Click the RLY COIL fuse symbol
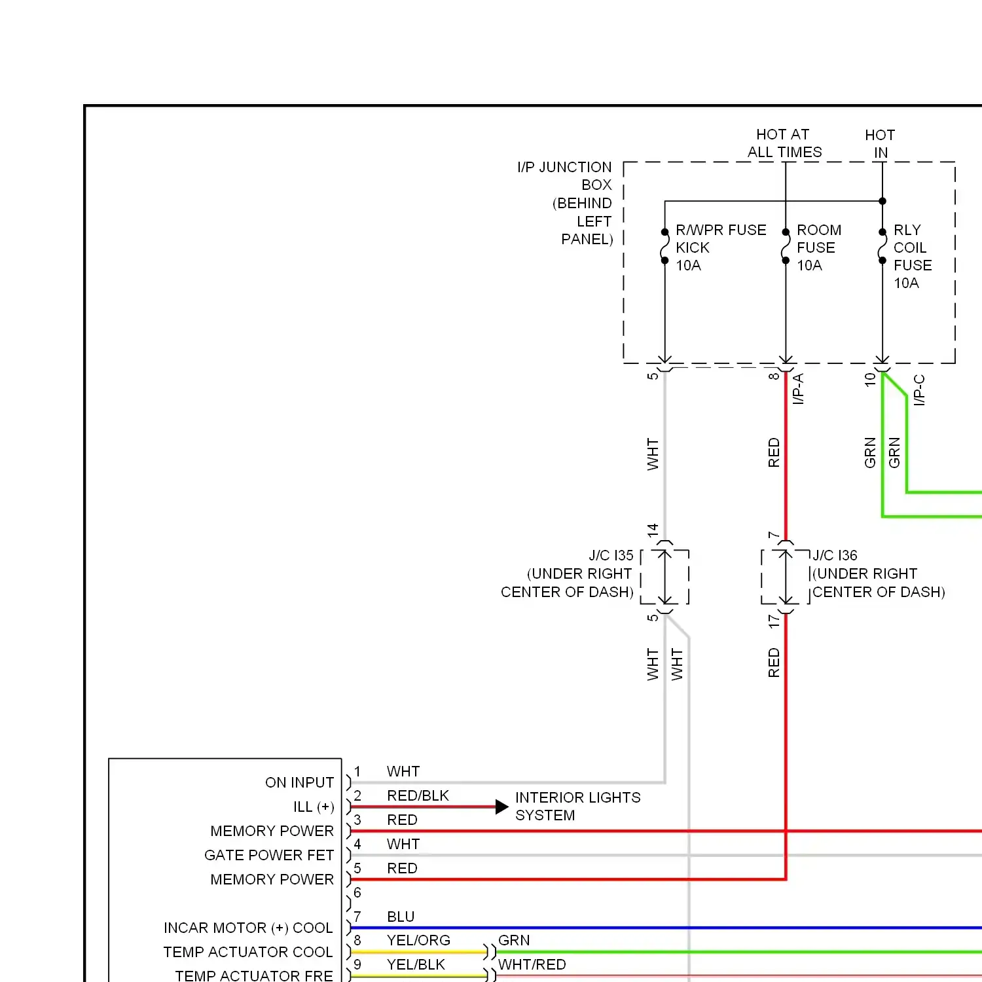Viewport: 982px width, 982px height. pyautogui.click(x=882, y=246)
